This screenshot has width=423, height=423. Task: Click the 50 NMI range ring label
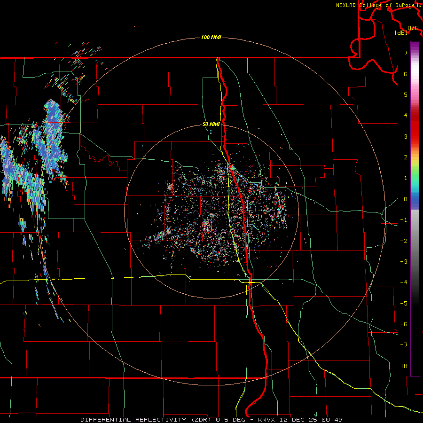coord(211,124)
